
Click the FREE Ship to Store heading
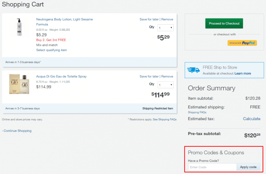[x=220, y=67]
